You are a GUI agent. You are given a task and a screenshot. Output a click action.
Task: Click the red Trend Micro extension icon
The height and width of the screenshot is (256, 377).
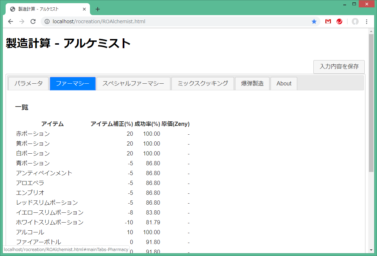[339, 21]
